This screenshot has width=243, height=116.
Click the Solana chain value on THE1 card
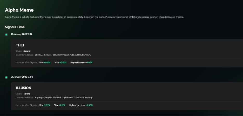[27, 51]
